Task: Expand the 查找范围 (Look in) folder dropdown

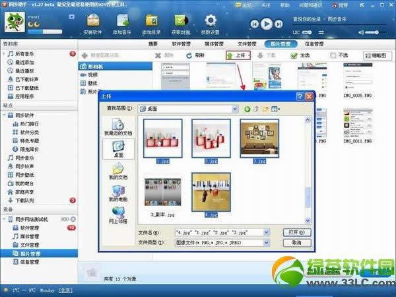Action: pos(234,108)
